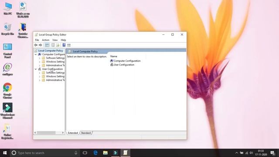Screen dimensions: 279x157
Task: Click the tree pane horizontal scrollbar thumb
Action: pyautogui.click(x=46, y=133)
